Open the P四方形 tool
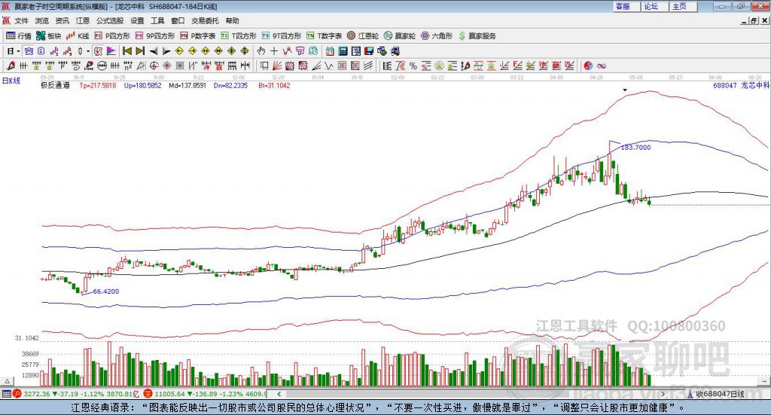Image resolution: width=771 pixels, height=415 pixels. (112, 36)
